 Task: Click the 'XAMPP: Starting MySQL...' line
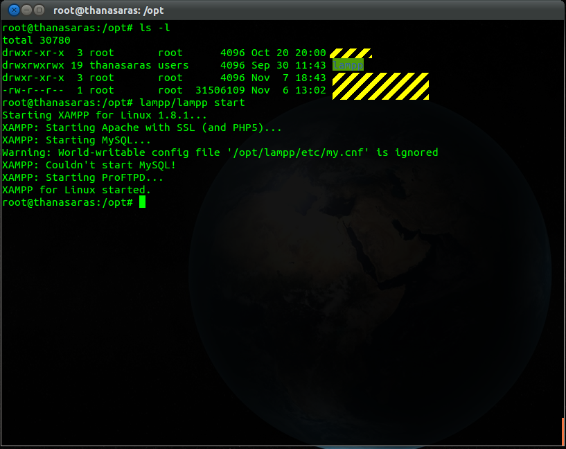pyautogui.click(x=76, y=140)
